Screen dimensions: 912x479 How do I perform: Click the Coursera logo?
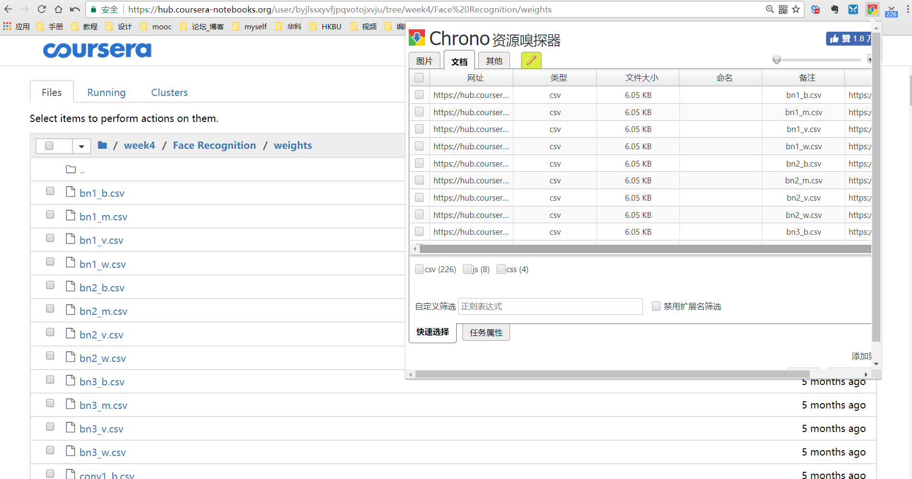click(x=97, y=50)
